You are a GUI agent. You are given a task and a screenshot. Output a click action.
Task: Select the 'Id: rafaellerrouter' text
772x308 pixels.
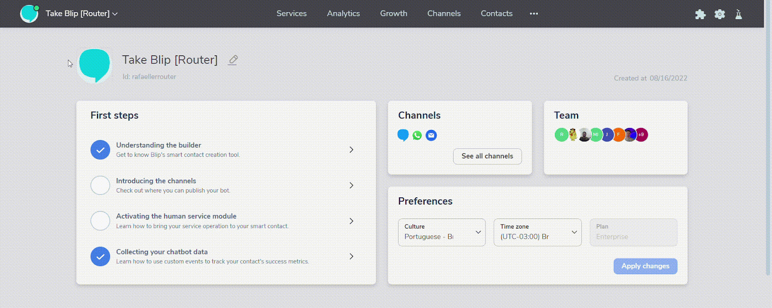(149, 77)
